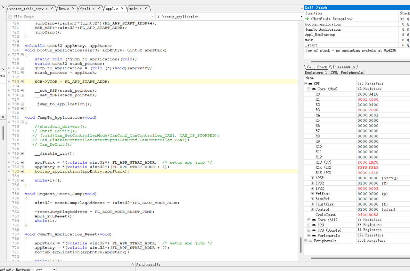The width and height of the screenshot is (410, 271).
Task: Expand code fold at line 753
Action: 22,171
